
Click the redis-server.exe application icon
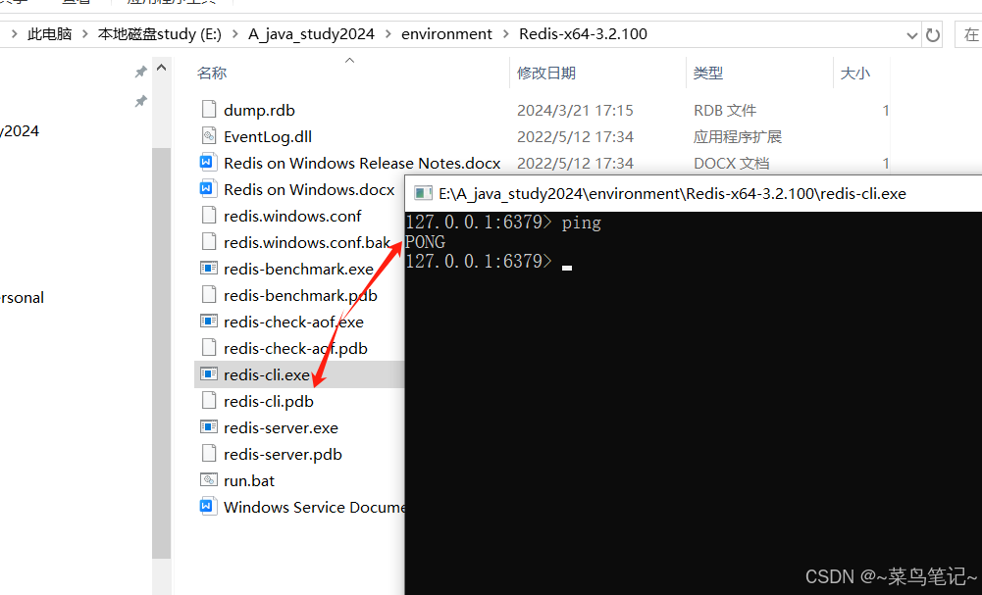pos(209,426)
